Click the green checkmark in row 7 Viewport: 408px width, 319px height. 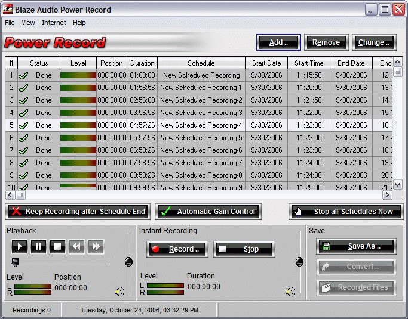pyautogui.click(x=23, y=150)
